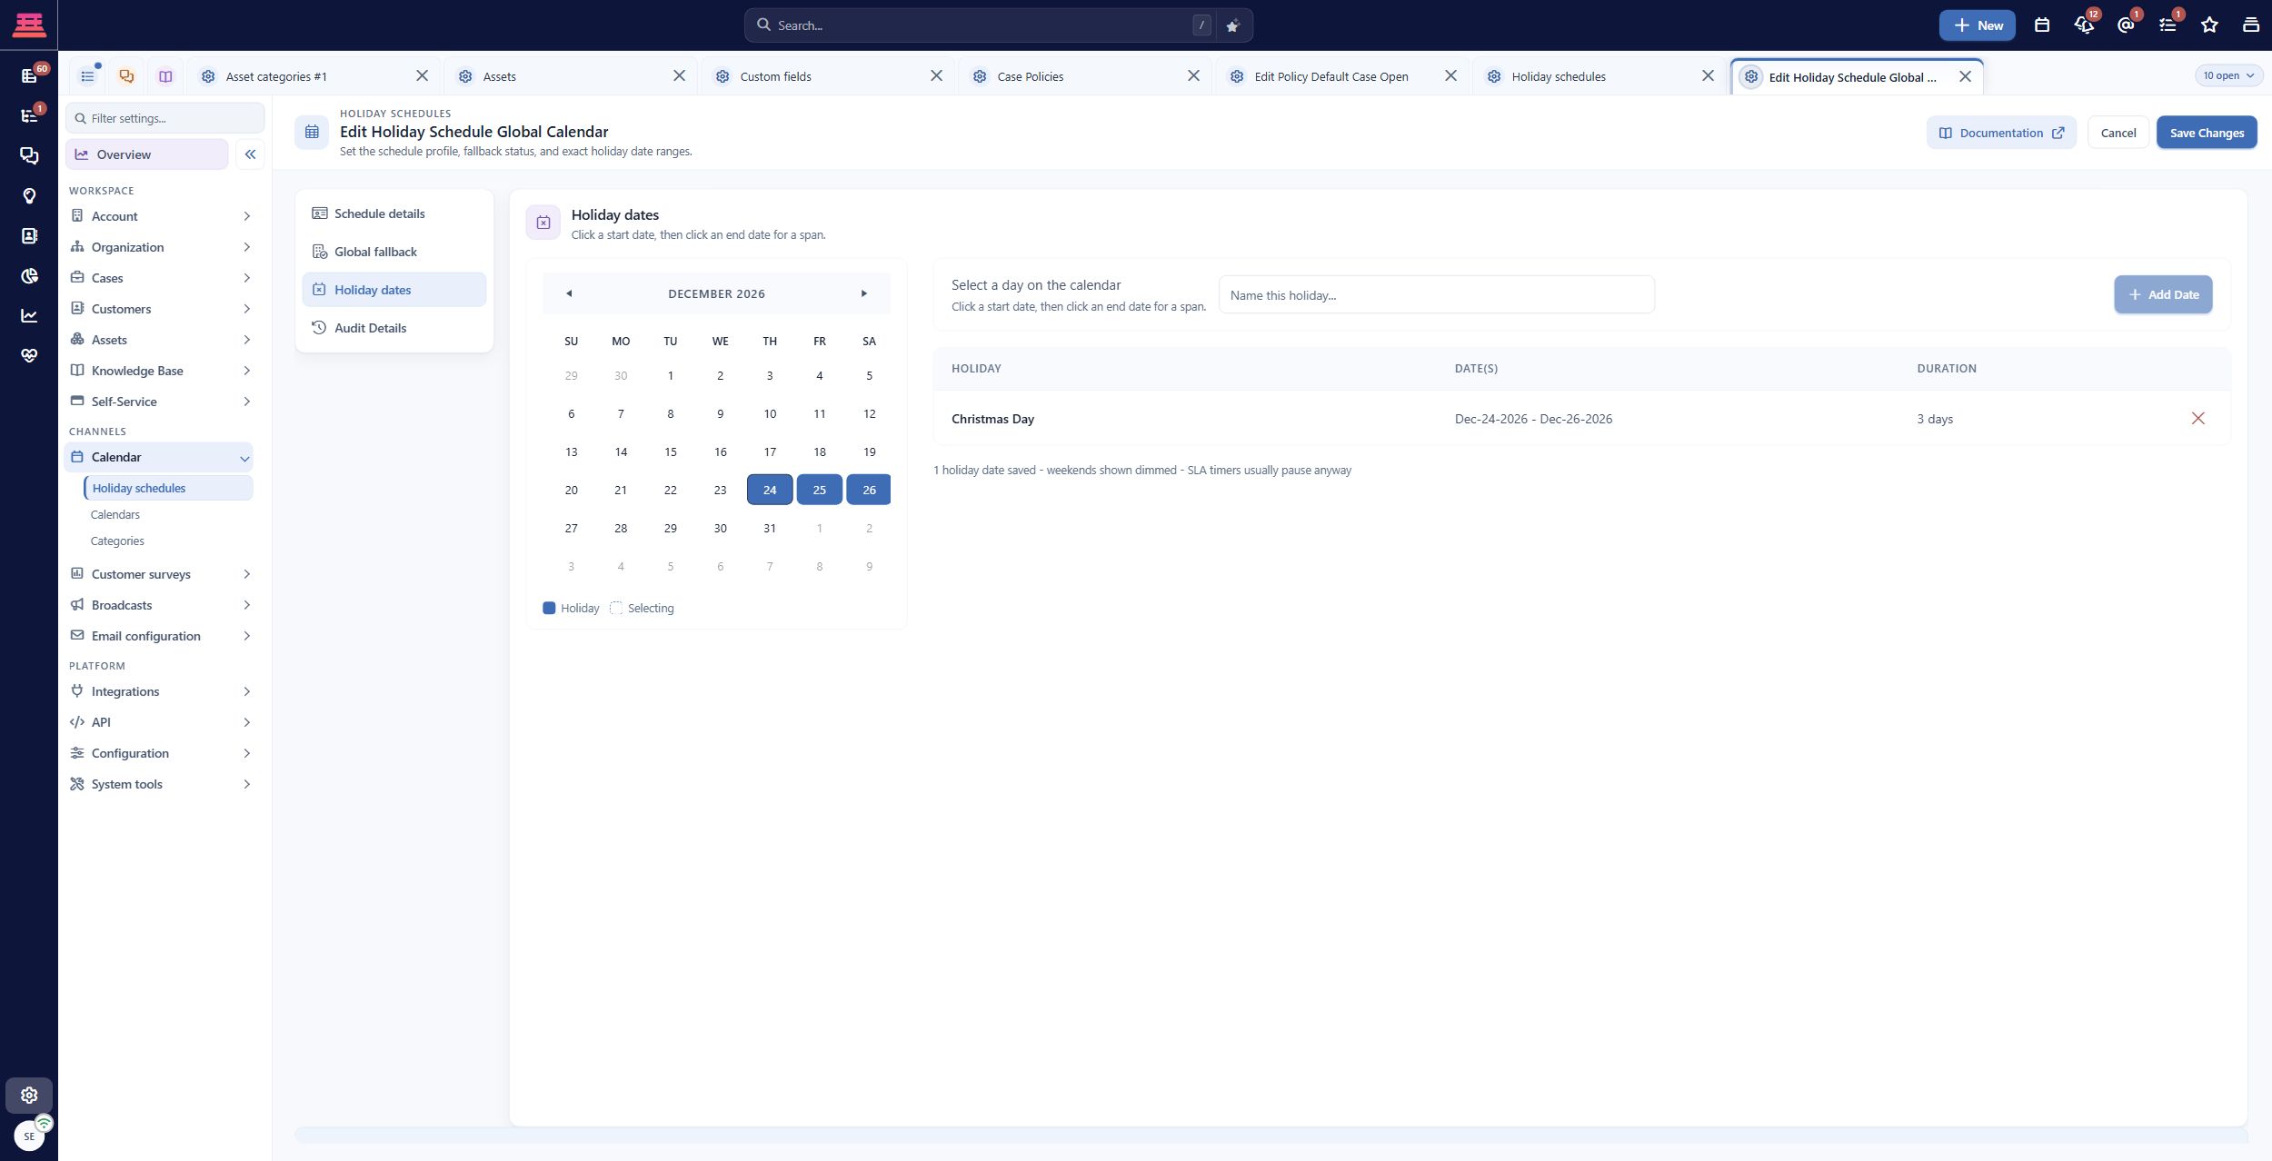Open settings gear in left rail
The image size is (2272, 1161).
pos(29,1095)
